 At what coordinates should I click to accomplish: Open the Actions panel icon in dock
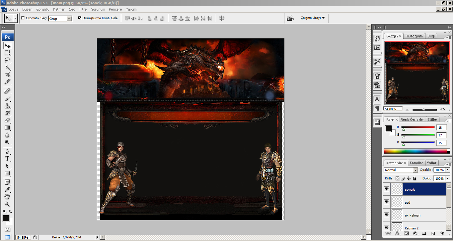coord(377,48)
